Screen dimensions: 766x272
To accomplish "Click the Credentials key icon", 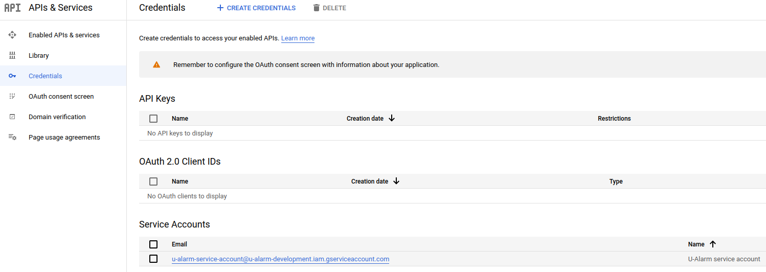I will (x=12, y=76).
